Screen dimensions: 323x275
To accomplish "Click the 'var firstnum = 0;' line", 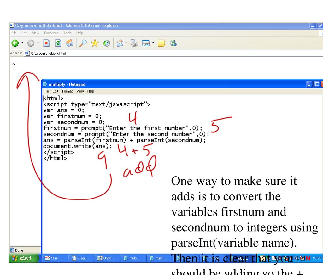I will click(x=72, y=116).
